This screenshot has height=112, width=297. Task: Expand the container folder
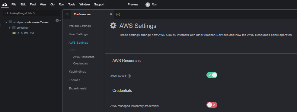tap(9, 28)
